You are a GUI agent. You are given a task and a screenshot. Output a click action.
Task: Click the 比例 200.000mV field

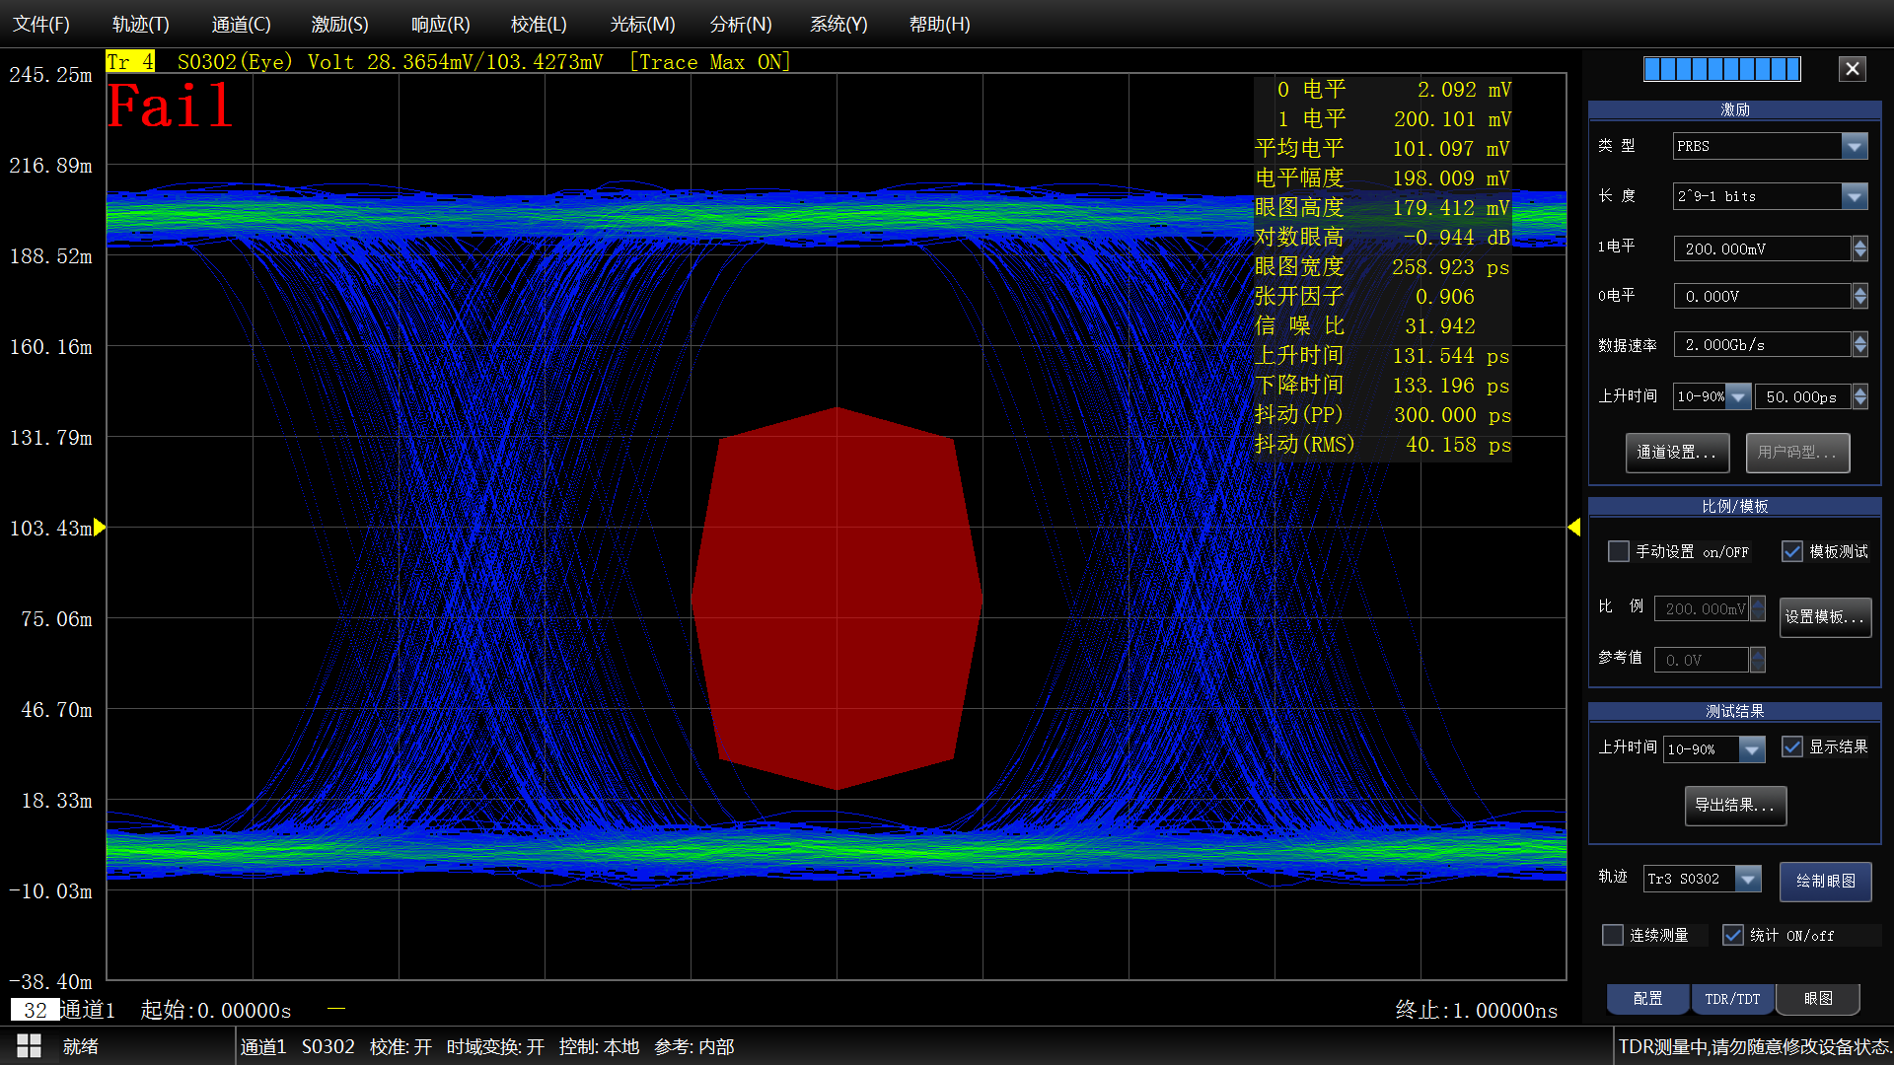1702,609
